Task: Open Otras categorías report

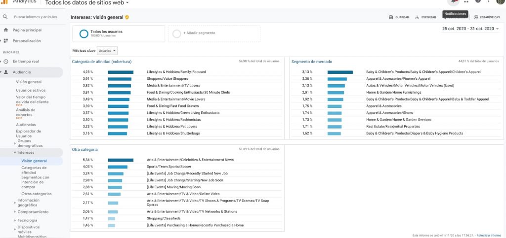Action: click(x=37, y=194)
